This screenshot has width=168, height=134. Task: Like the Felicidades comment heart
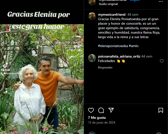click(162, 61)
